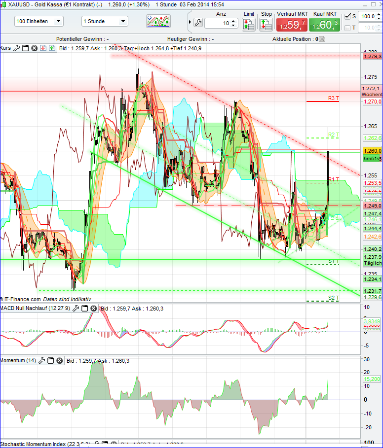The height and width of the screenshot is (448, 383).
Task: Select the 1.242,6 orange price label
Action: 372,236
